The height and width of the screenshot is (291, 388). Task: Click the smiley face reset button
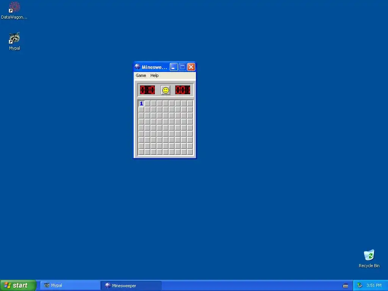166,90
